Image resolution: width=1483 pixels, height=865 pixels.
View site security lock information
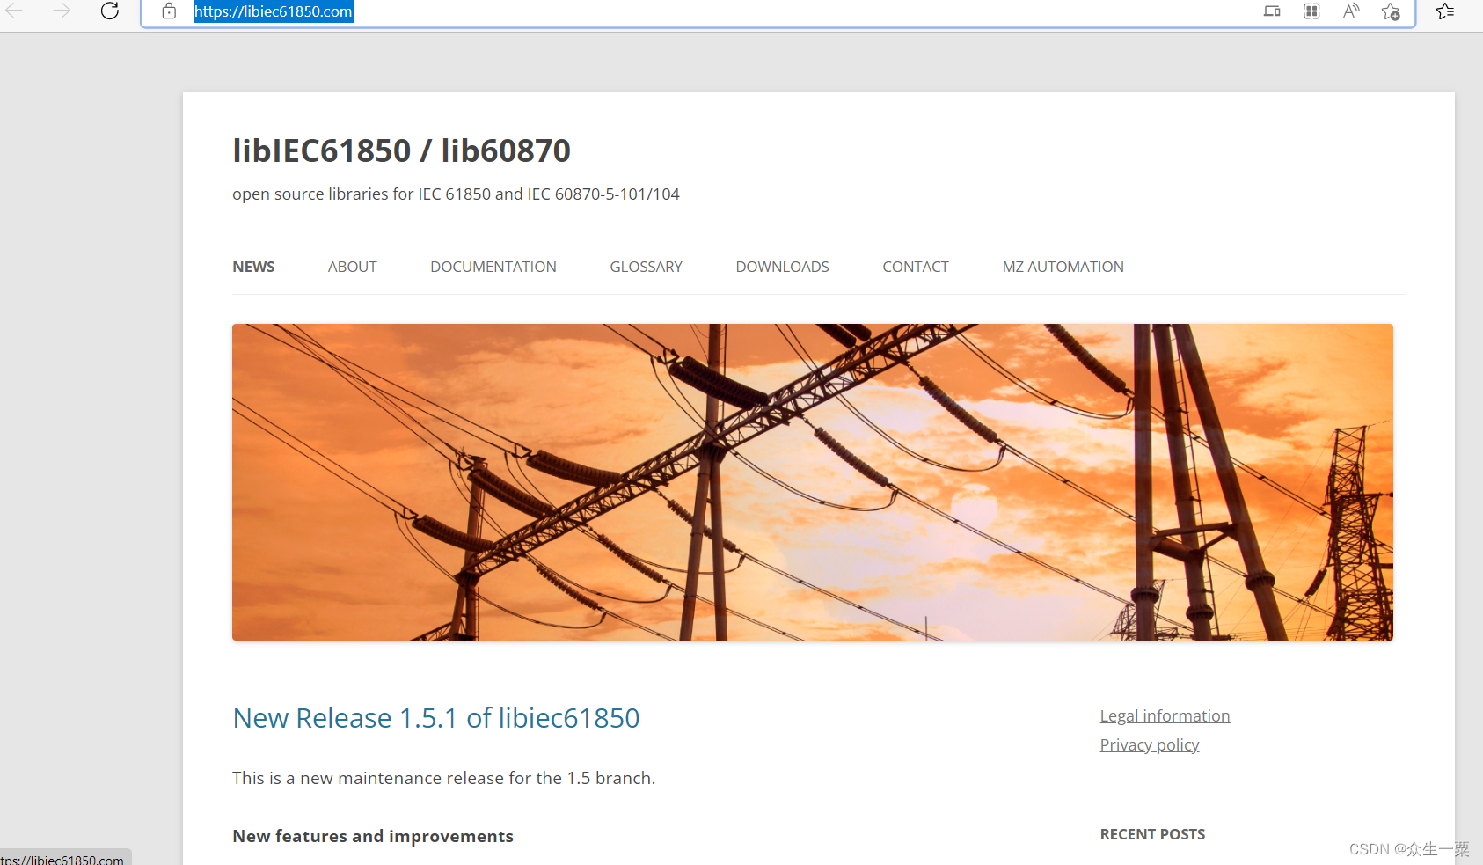[169, 11]
